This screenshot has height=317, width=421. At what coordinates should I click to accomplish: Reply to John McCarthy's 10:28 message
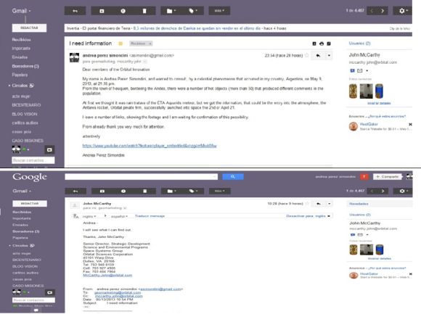point(318,204)
